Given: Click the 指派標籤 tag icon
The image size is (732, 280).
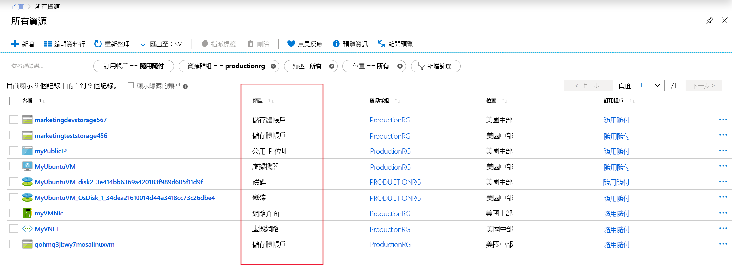Looking at the screenshot, I should coord(205,44).
